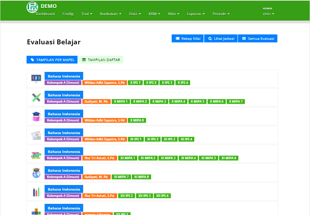This screenshot has height=215, width=310.
Task: Open the risto admin account dropdown
Action: click(x=268, y=14)
